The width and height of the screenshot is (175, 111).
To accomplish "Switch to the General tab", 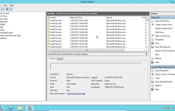I will (52, 59).
